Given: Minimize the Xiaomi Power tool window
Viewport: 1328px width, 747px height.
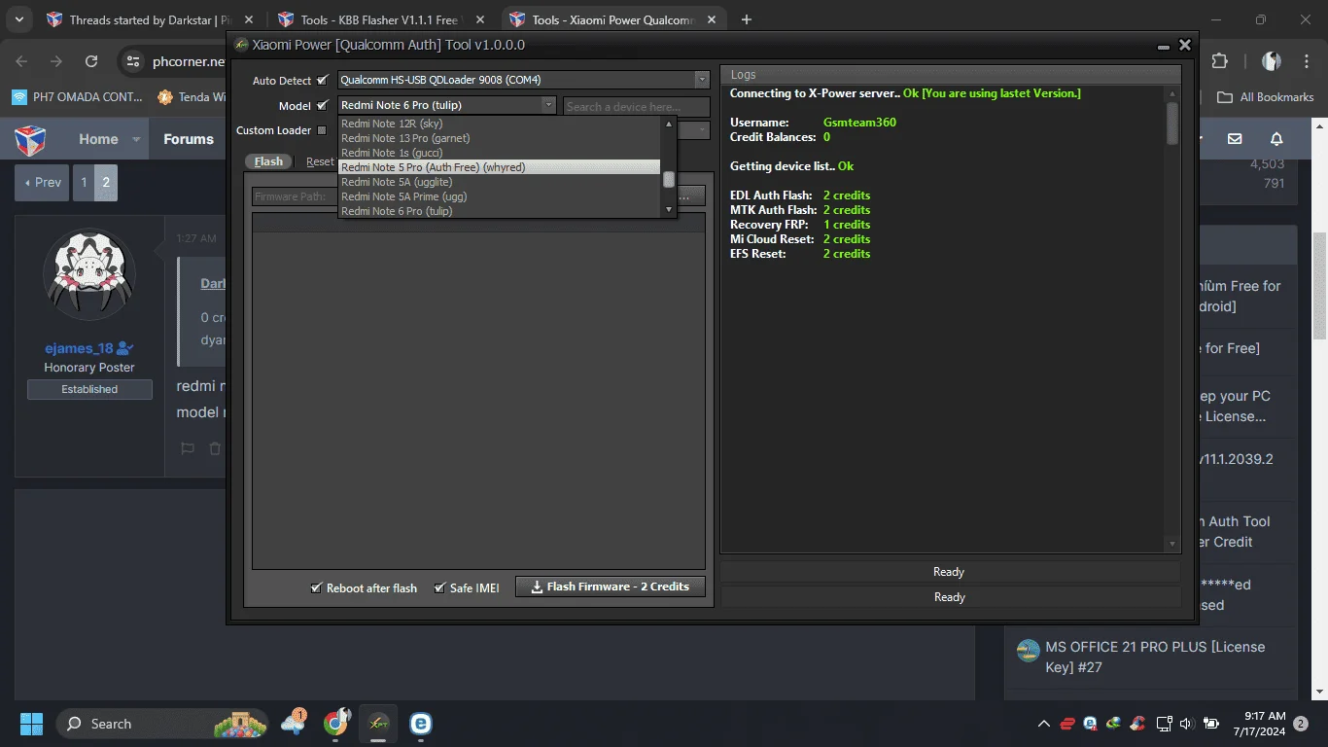Looking at the screenshot, I should click(x=1164, y=45).
